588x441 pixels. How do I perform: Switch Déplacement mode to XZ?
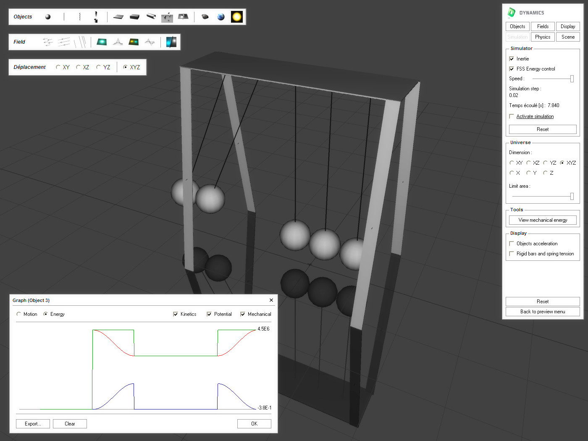pyautogui.click(x=78, y=67)
